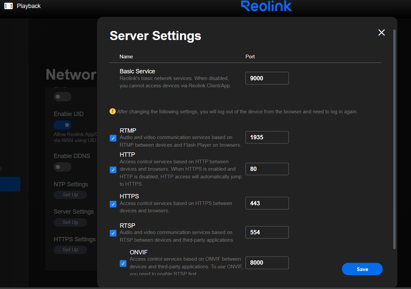
Task: Click the Server Settings dialog title
Action: click(155, 36)
